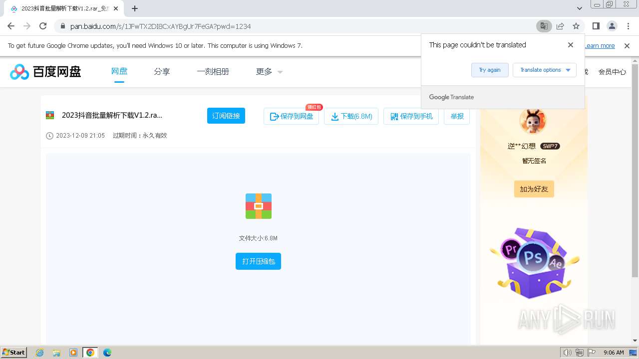This screenshot has width=639, height=359.
Task: Click the 百度网盘 logo
Action: tap(45, 72)
